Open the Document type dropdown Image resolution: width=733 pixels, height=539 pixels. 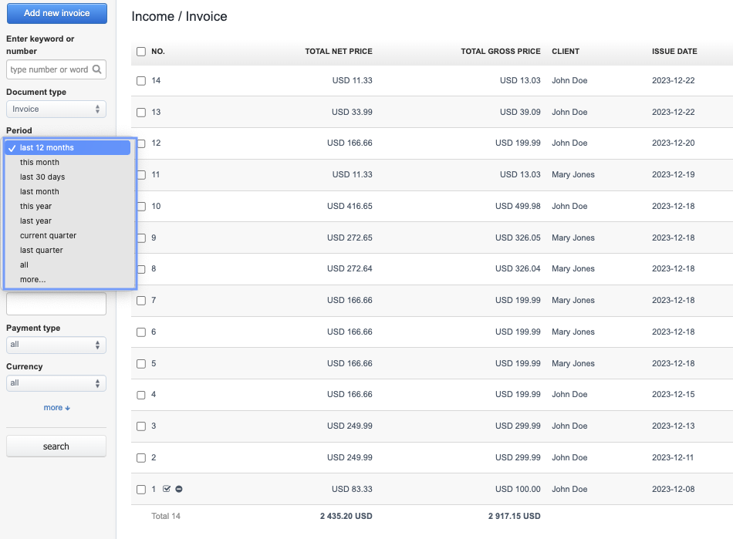pyautogui.click(x=56, y=109)
